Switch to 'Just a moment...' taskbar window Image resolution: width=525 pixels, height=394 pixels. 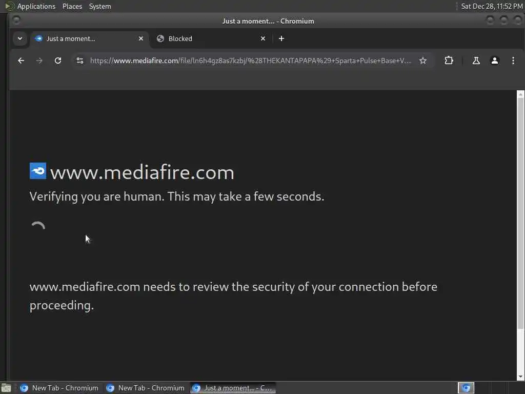pyautogui.click(x=233, y=388)
